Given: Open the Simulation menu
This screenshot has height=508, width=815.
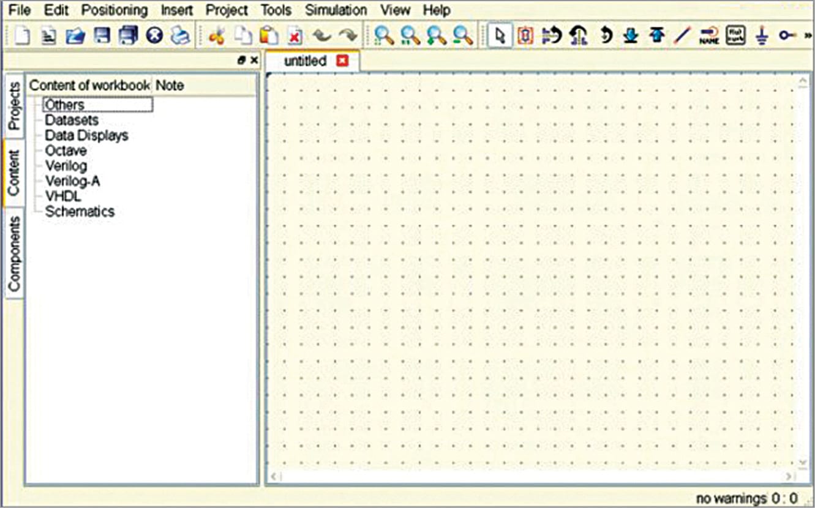Looking at the screenshot, I should [336, 10].
